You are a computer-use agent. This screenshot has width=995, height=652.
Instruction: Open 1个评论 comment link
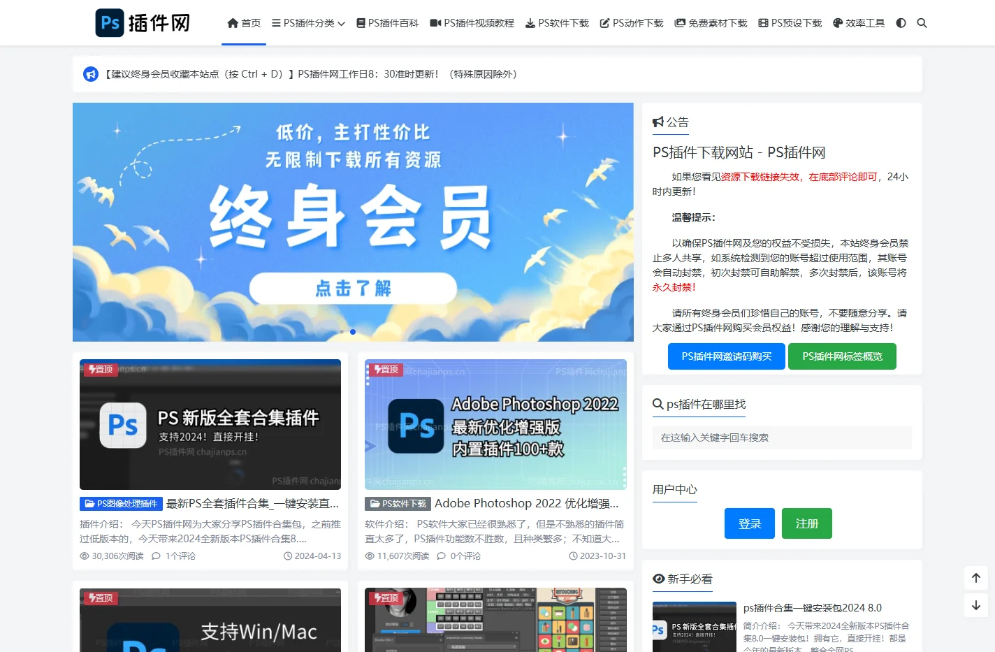[x=173, y=556]
